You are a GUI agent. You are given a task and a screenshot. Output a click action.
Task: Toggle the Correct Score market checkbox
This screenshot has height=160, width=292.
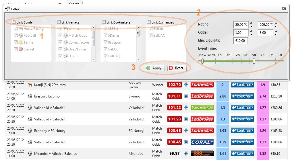click(x=60, y=42)
